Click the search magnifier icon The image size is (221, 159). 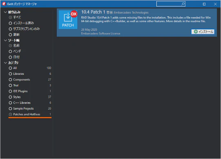183,4
